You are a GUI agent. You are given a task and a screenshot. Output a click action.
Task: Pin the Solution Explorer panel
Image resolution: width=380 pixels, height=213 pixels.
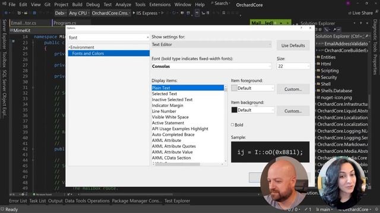click(361, 23)
